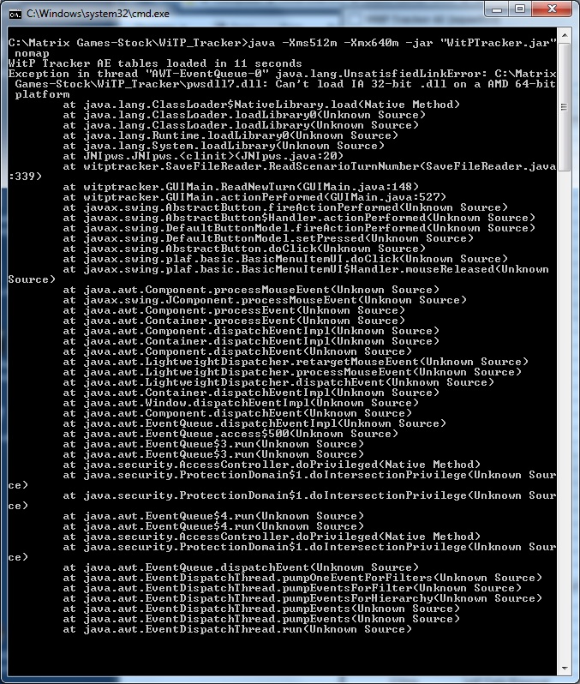Click the line "pumpOneEventForFilters(Unknown Source)"

(302, 578)
